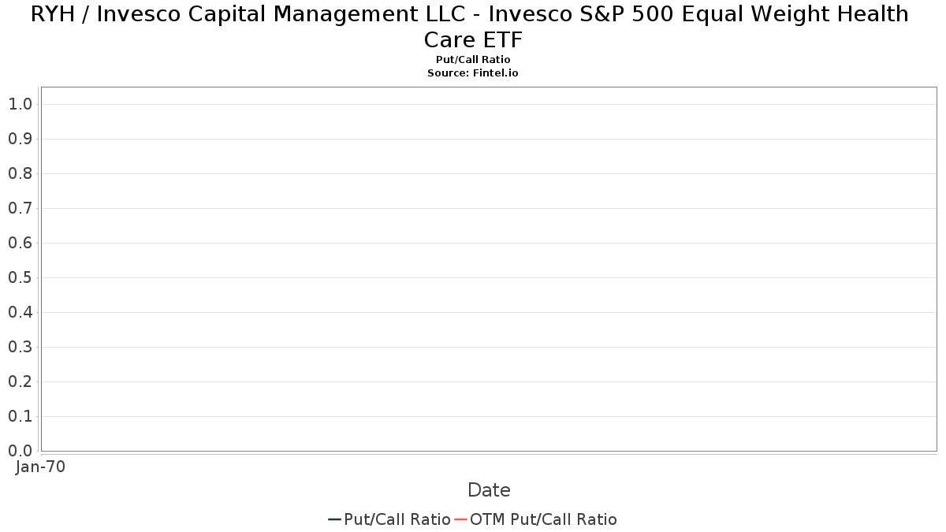Click the 0.9 y-axis label
This screenshot has height=532, width=946.
20,139
